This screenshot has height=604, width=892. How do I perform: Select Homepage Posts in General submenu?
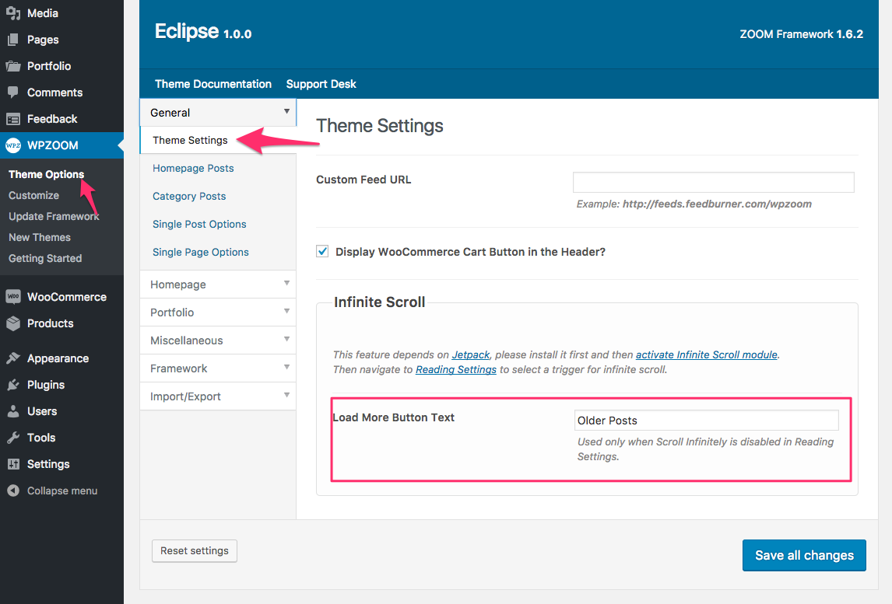(193, 168)
